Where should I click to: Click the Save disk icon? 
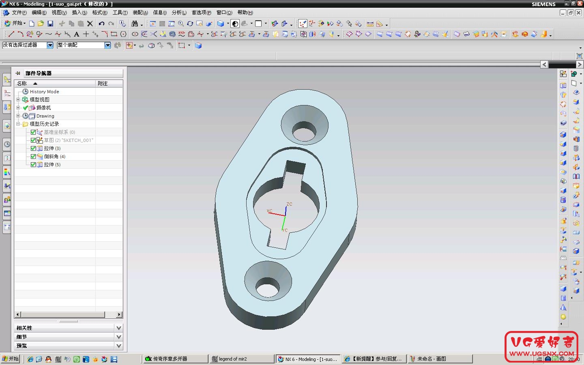[x=50, y=24]
